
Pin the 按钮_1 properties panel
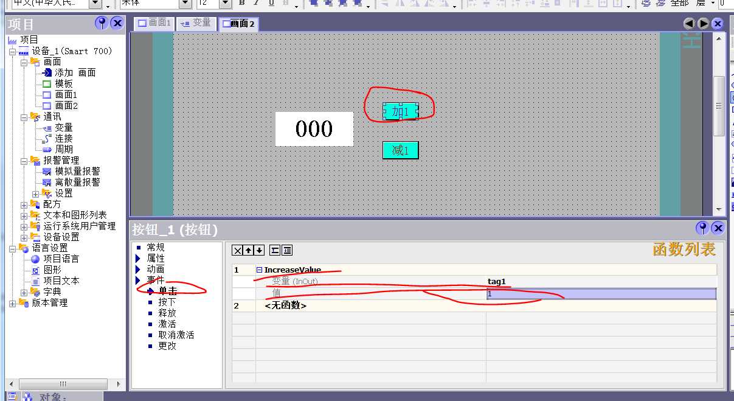(702, 228)
